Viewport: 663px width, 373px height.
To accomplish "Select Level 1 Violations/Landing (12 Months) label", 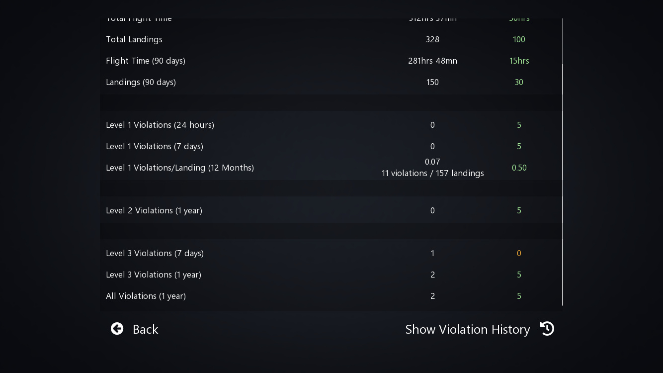I will (180, 168).
